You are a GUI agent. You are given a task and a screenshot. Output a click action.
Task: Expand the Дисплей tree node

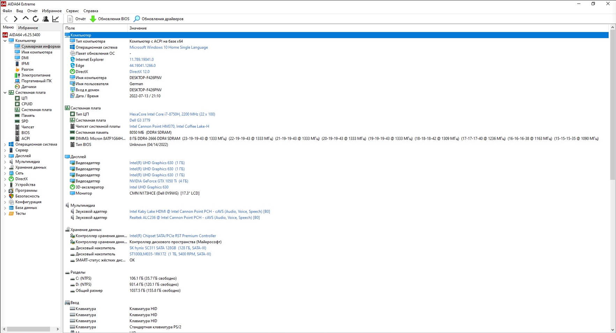pos(5,156)
